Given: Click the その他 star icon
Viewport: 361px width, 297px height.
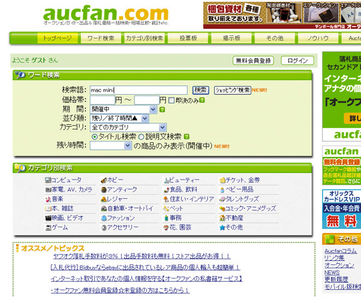Looking at the screenshot, I should 222,228.
